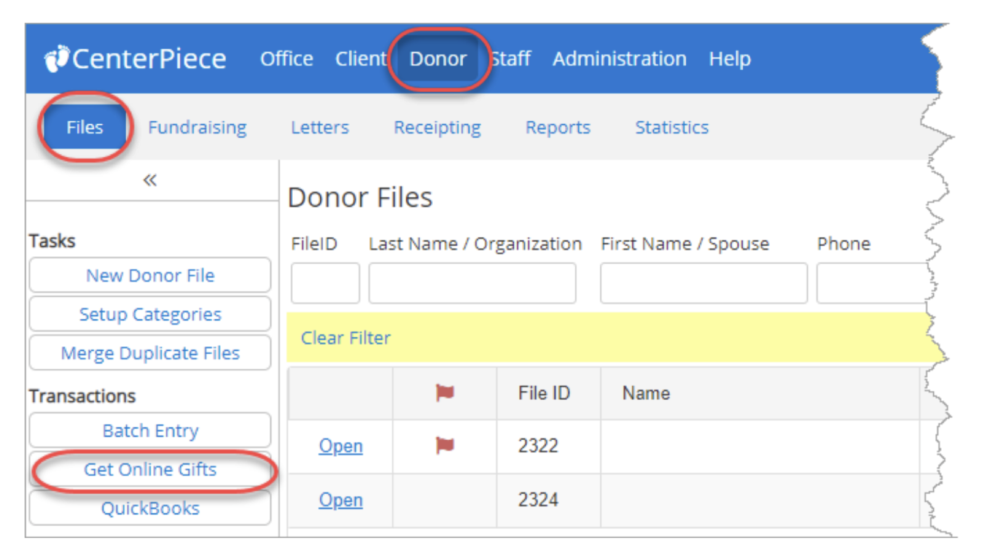Switch to the Receipting tab
The image size is (1006, 556).
coord(437,127)
